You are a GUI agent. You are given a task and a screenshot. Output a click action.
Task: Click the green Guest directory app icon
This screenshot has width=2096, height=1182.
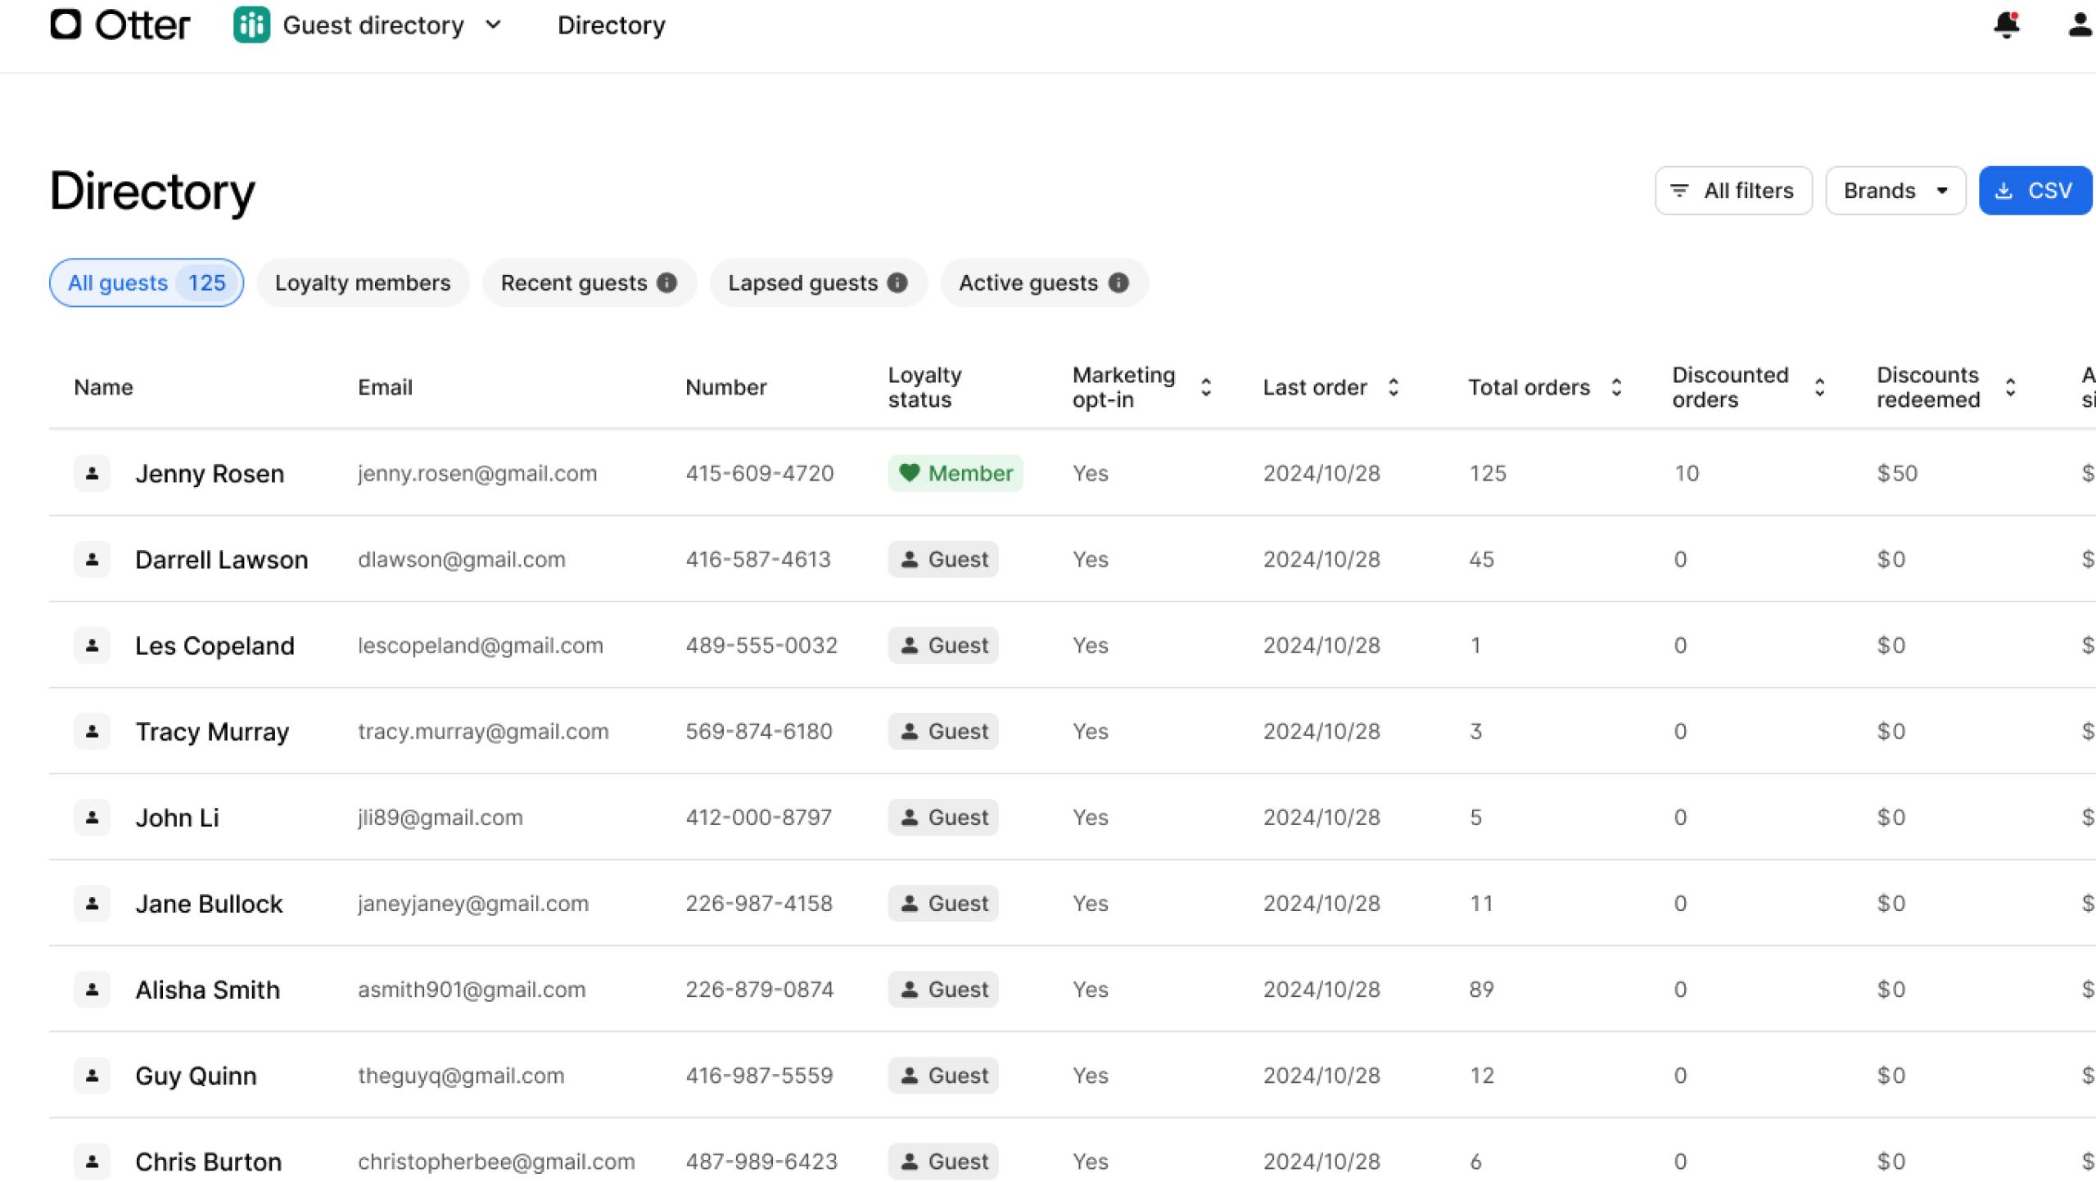pos(251,25)
